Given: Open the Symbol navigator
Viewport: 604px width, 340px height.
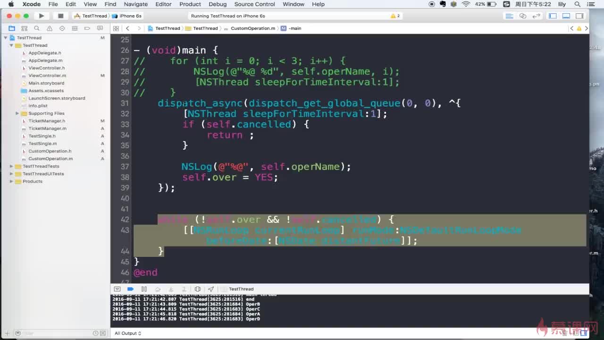Looking at the screenshot, I should (x=25, y=28).
